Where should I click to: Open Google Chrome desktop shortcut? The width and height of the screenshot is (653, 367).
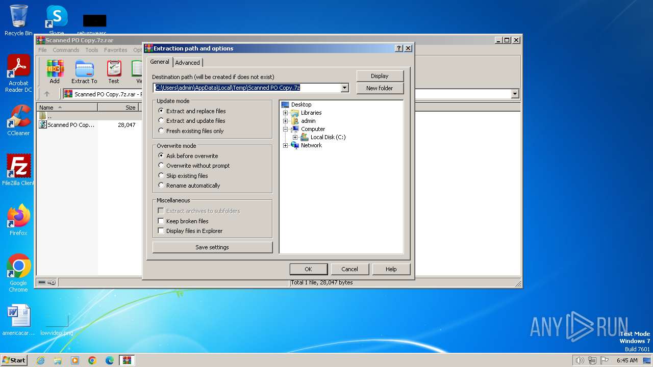click(18, 273)
